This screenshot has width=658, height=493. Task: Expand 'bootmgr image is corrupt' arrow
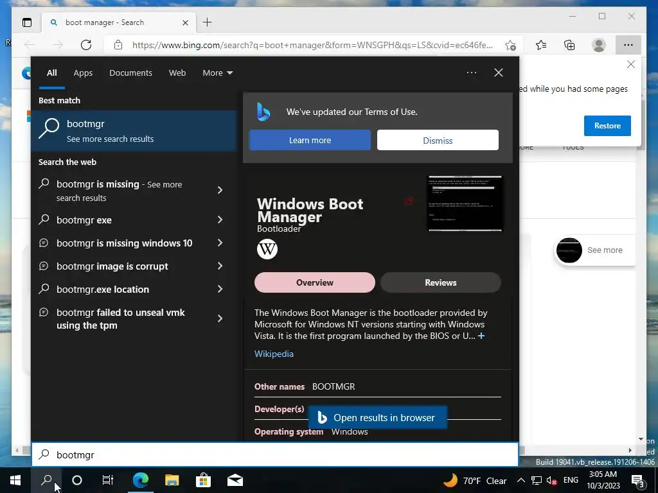[220, 266]
